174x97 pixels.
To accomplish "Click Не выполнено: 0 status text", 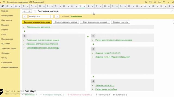I will point(120,95).
